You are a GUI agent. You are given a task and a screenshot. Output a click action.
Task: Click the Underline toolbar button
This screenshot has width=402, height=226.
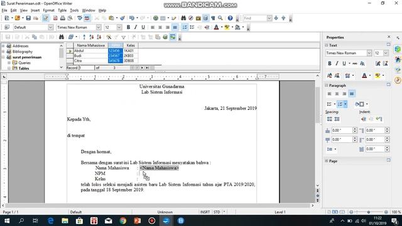(x=143, y=27)
